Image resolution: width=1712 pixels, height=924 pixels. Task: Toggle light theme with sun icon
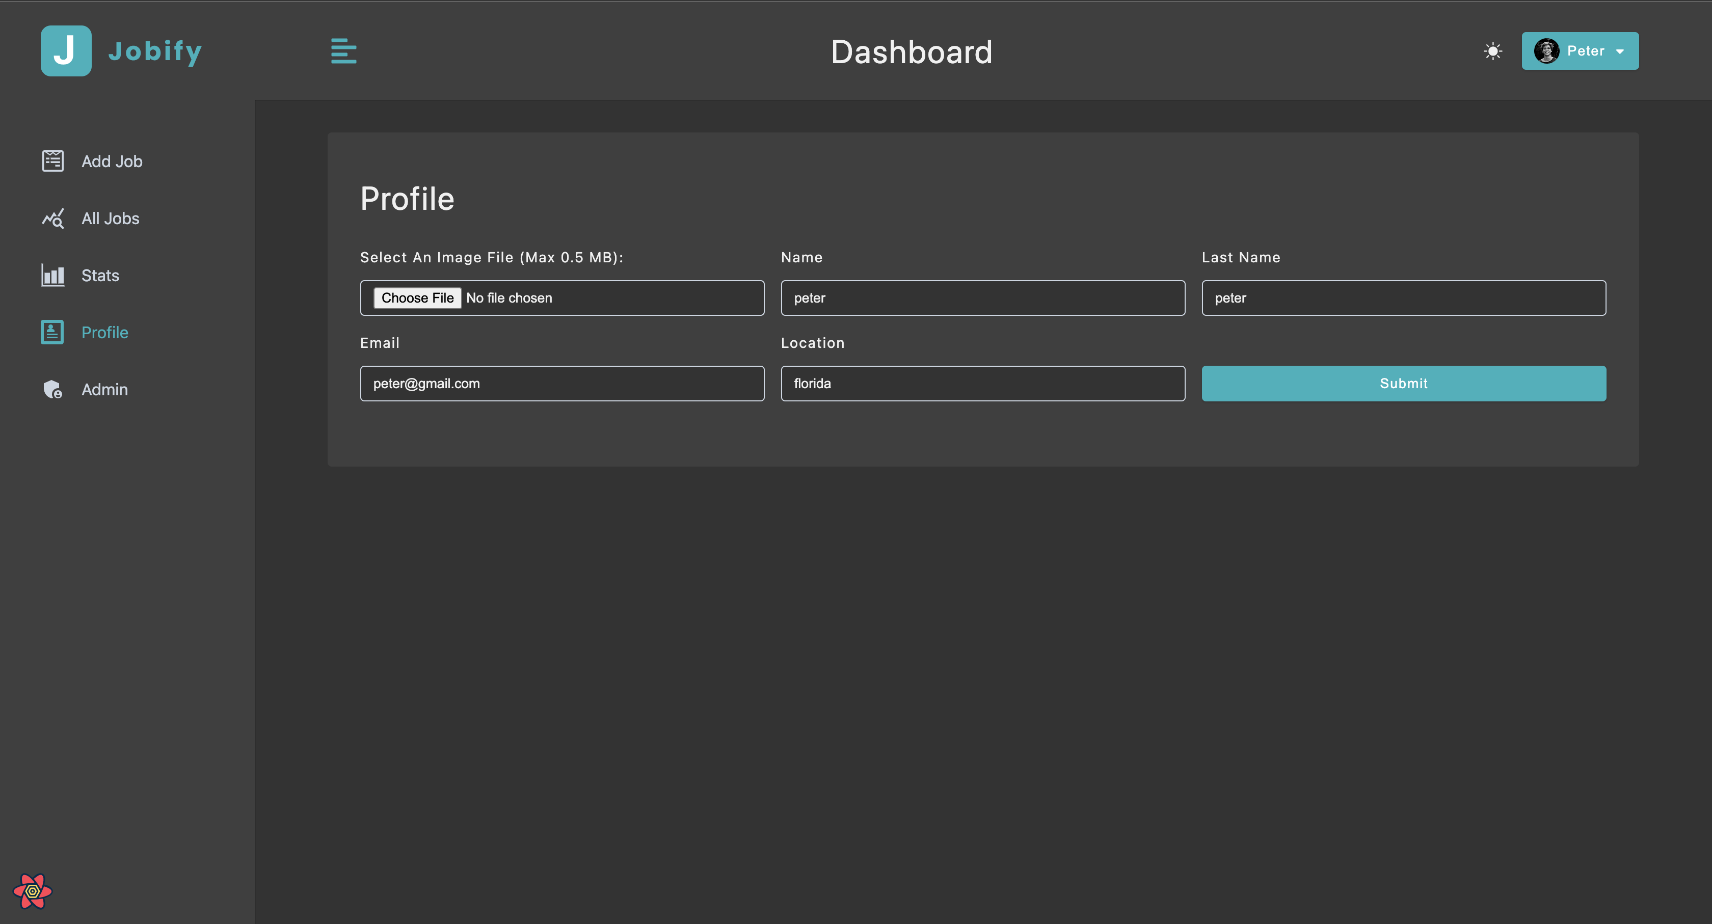[x=1493, y=51]
